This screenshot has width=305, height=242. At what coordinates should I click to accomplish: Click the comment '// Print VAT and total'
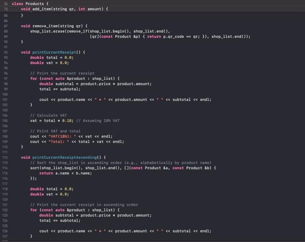(55, 131)
